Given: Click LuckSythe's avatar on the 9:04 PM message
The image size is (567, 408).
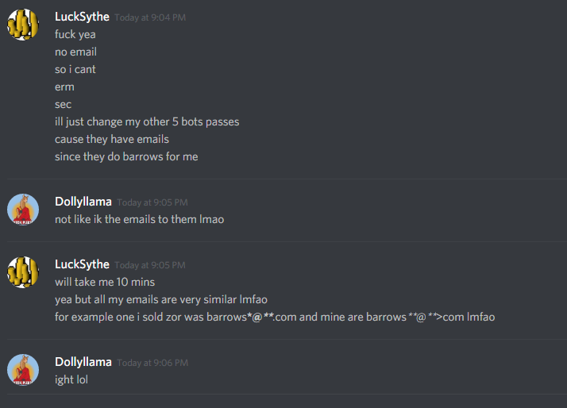Looking at the screenshot, I should (23, 25).
